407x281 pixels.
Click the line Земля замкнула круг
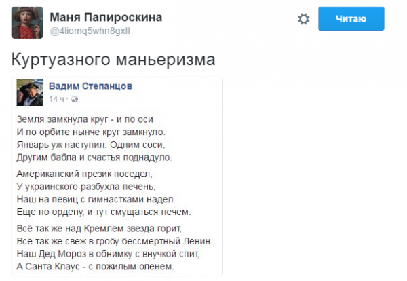(85, 119)
